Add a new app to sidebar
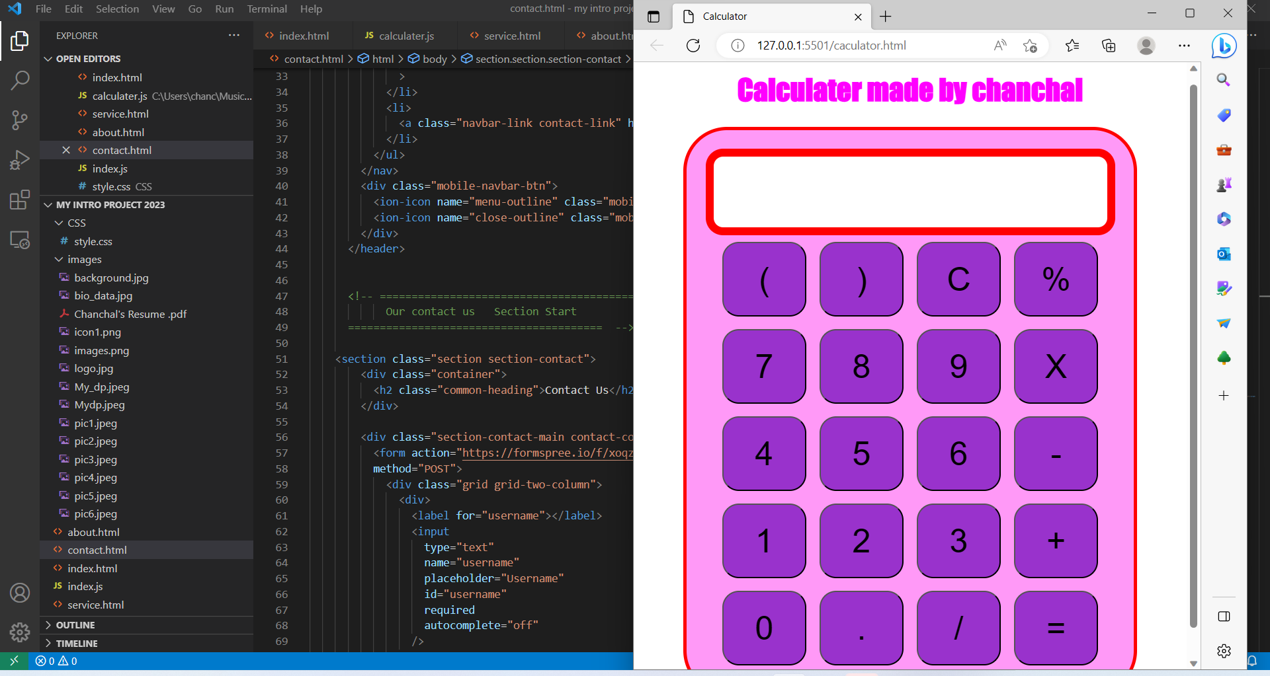Image resolution: width=1270 pixels, height=676 pixels. coord(1224,396)
